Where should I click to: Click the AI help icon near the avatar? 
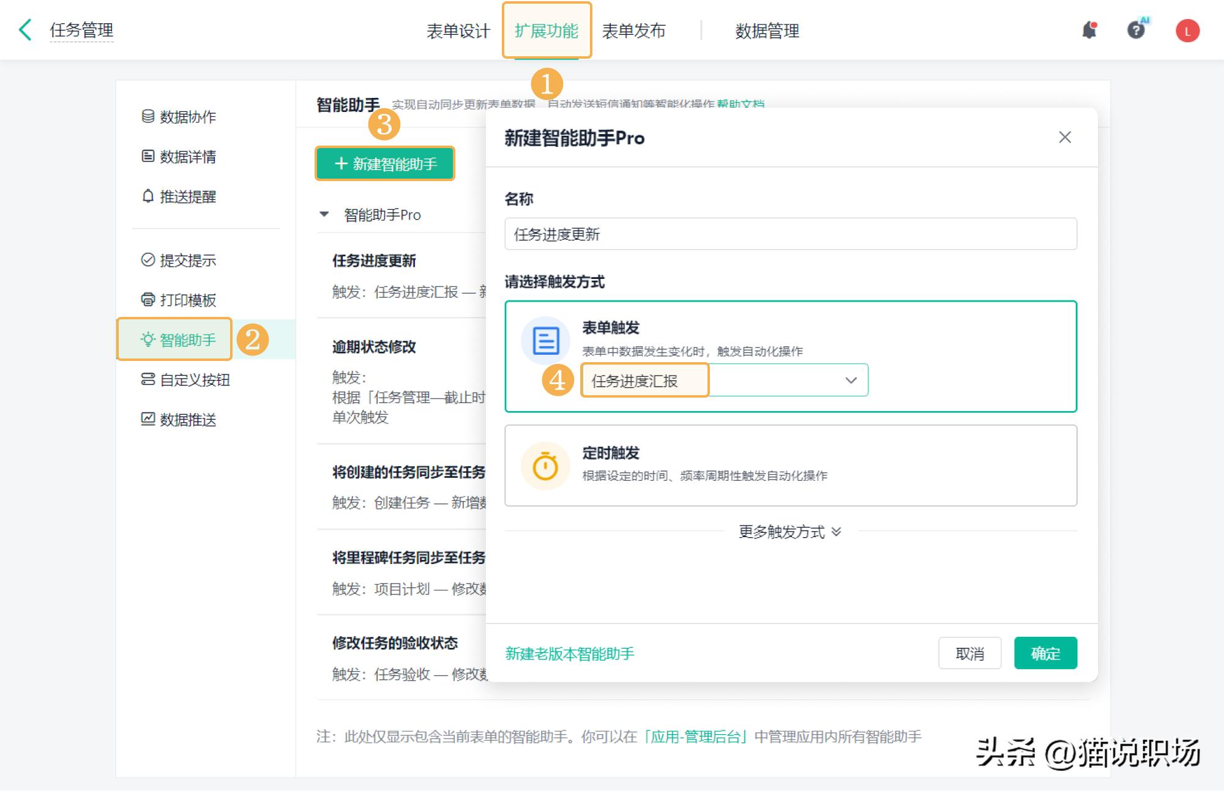(x=1137, y=29)
